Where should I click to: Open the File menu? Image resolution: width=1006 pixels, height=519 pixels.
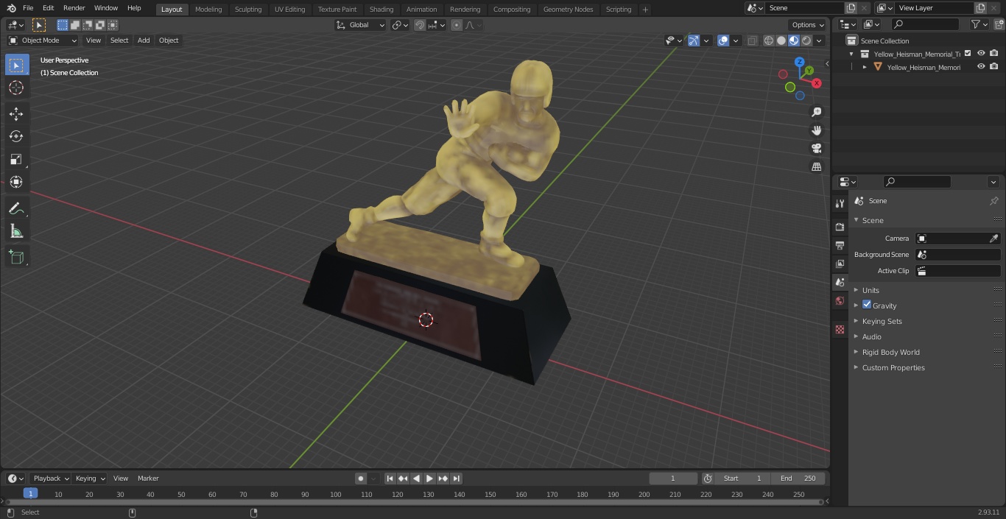click(28, 8)
